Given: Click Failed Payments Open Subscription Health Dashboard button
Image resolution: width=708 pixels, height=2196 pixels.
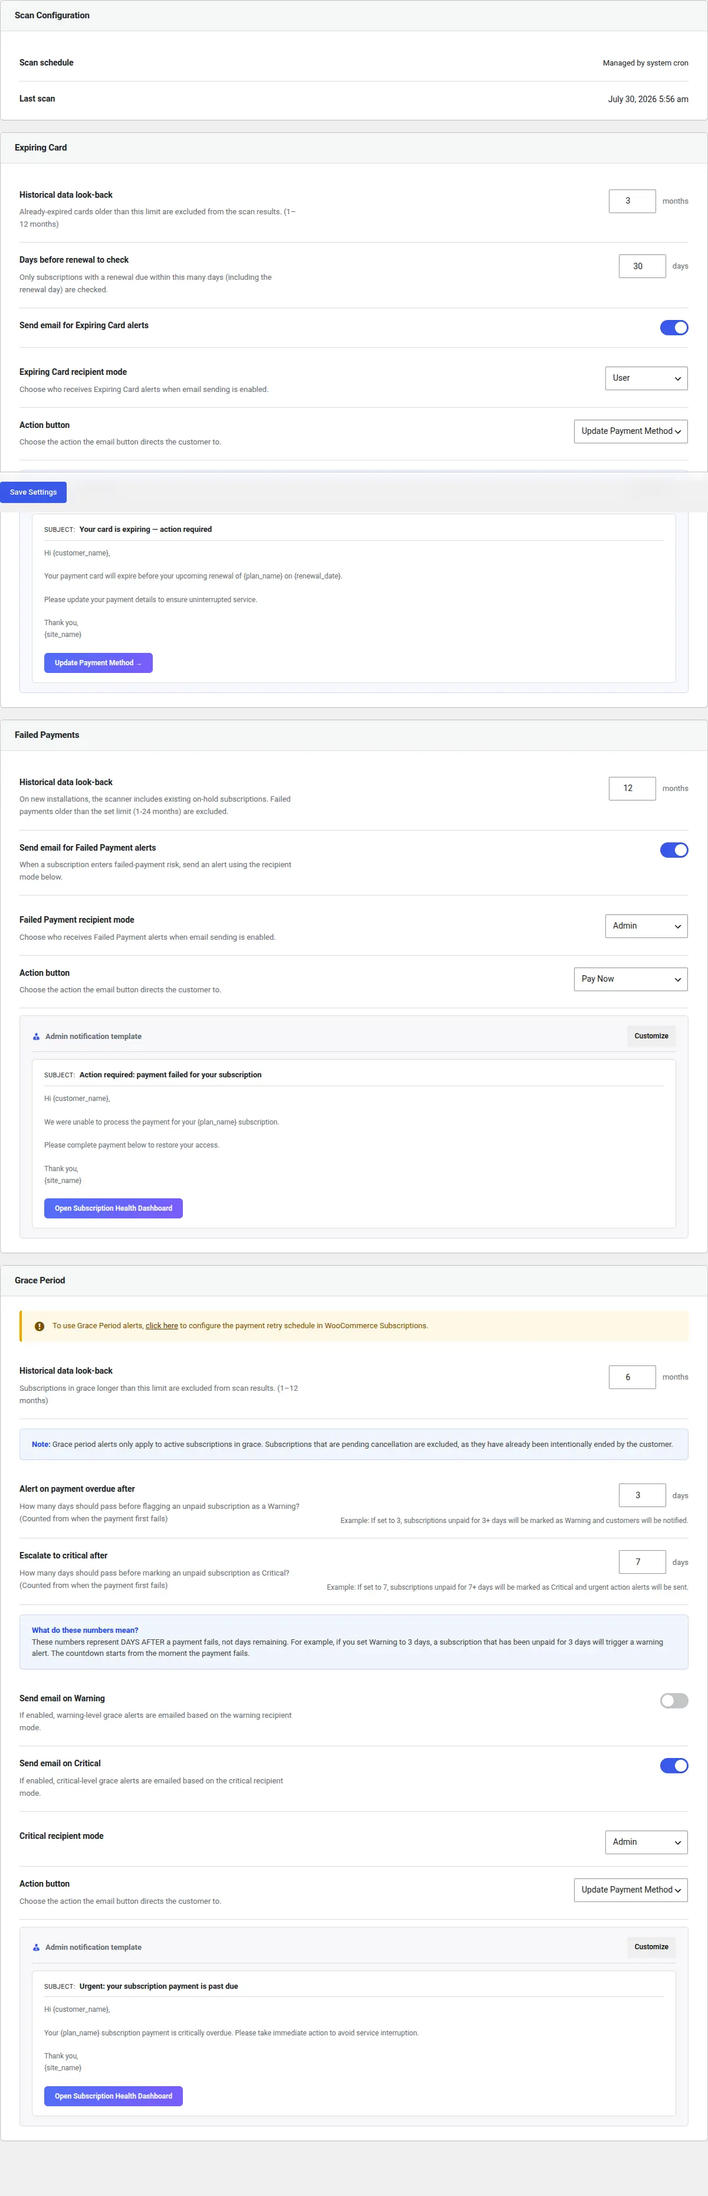Looking at the screenshot, I should 113,1208.
